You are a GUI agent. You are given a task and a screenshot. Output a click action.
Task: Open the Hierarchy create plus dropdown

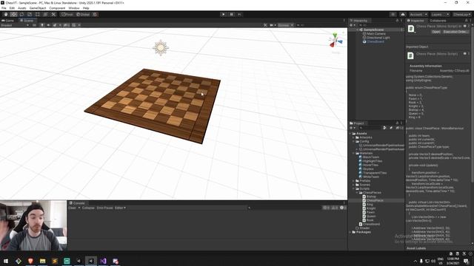point(353,25)
